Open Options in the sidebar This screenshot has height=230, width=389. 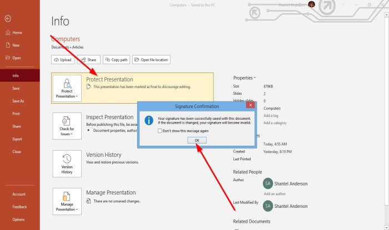18,219
